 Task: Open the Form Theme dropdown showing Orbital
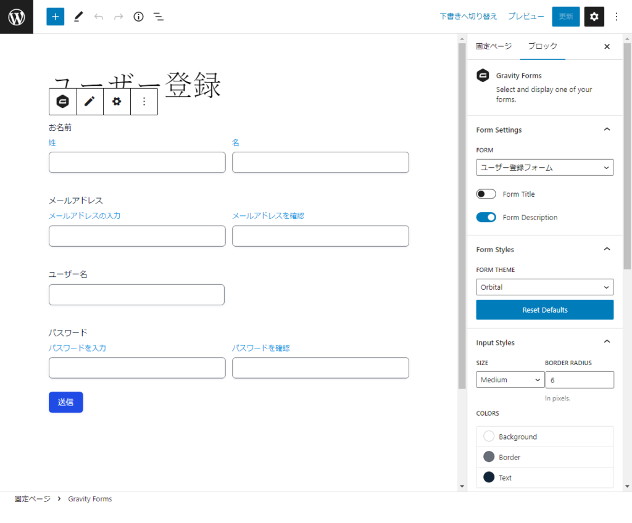(x=544, y=287)
